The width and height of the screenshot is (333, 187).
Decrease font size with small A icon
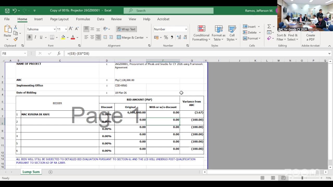[77, 29]
